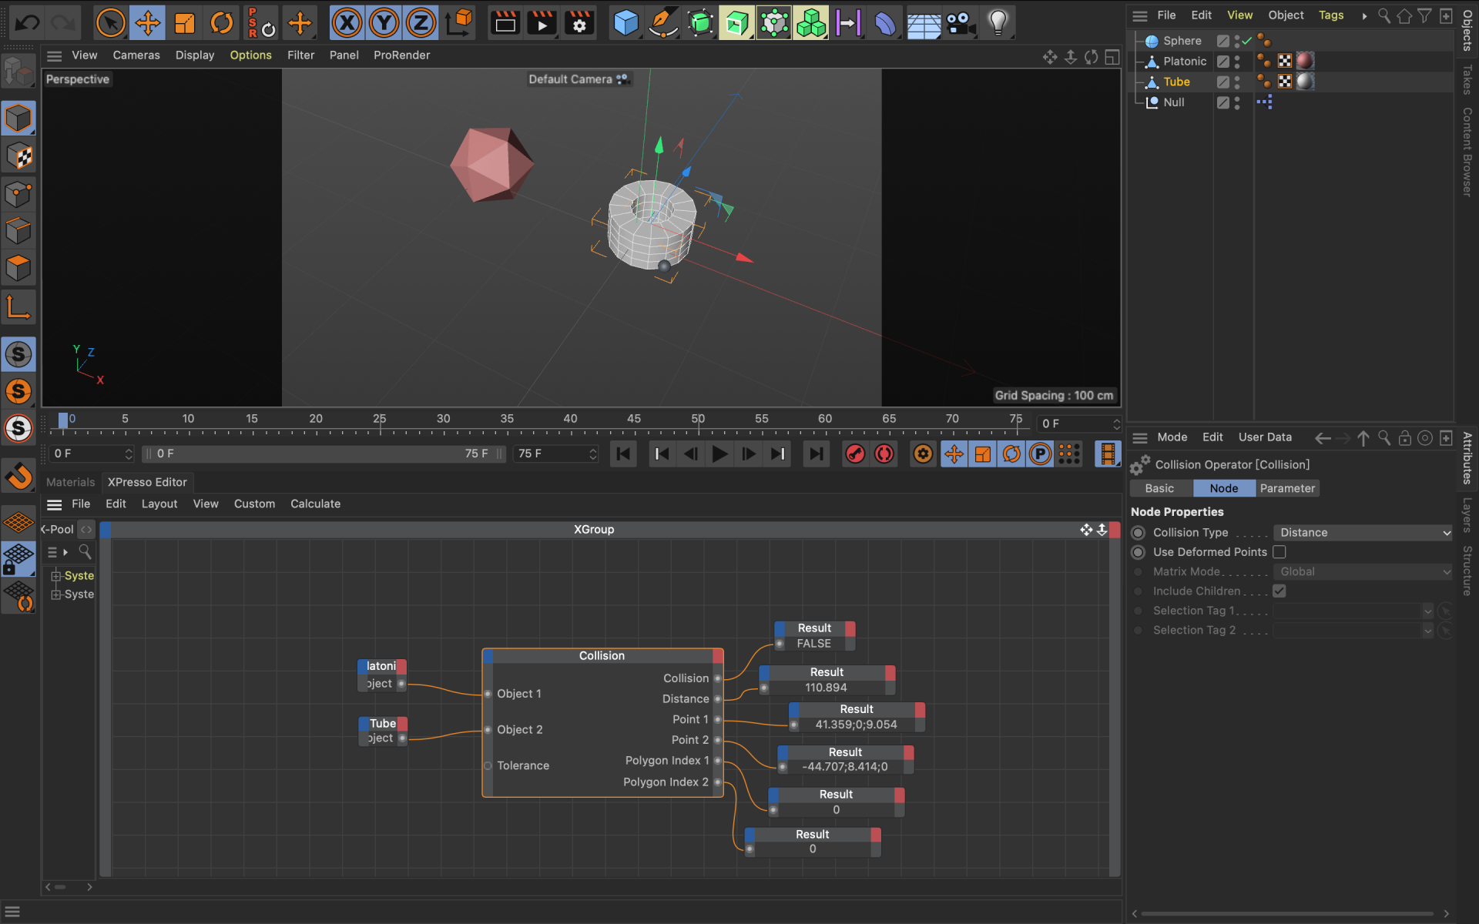This screenshot has height=924, width=1479.
Task: Add a Cube primitive object
Action: coord(625,23)
